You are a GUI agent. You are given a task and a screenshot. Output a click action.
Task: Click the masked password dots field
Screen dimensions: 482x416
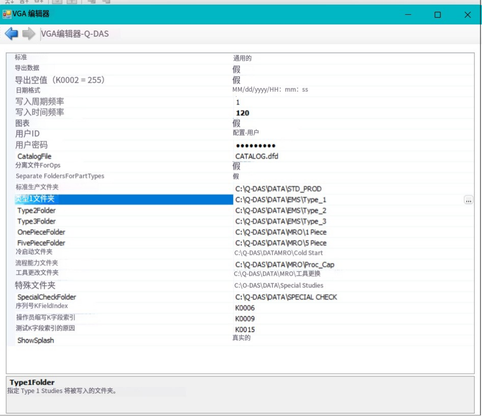pos(255,145)
